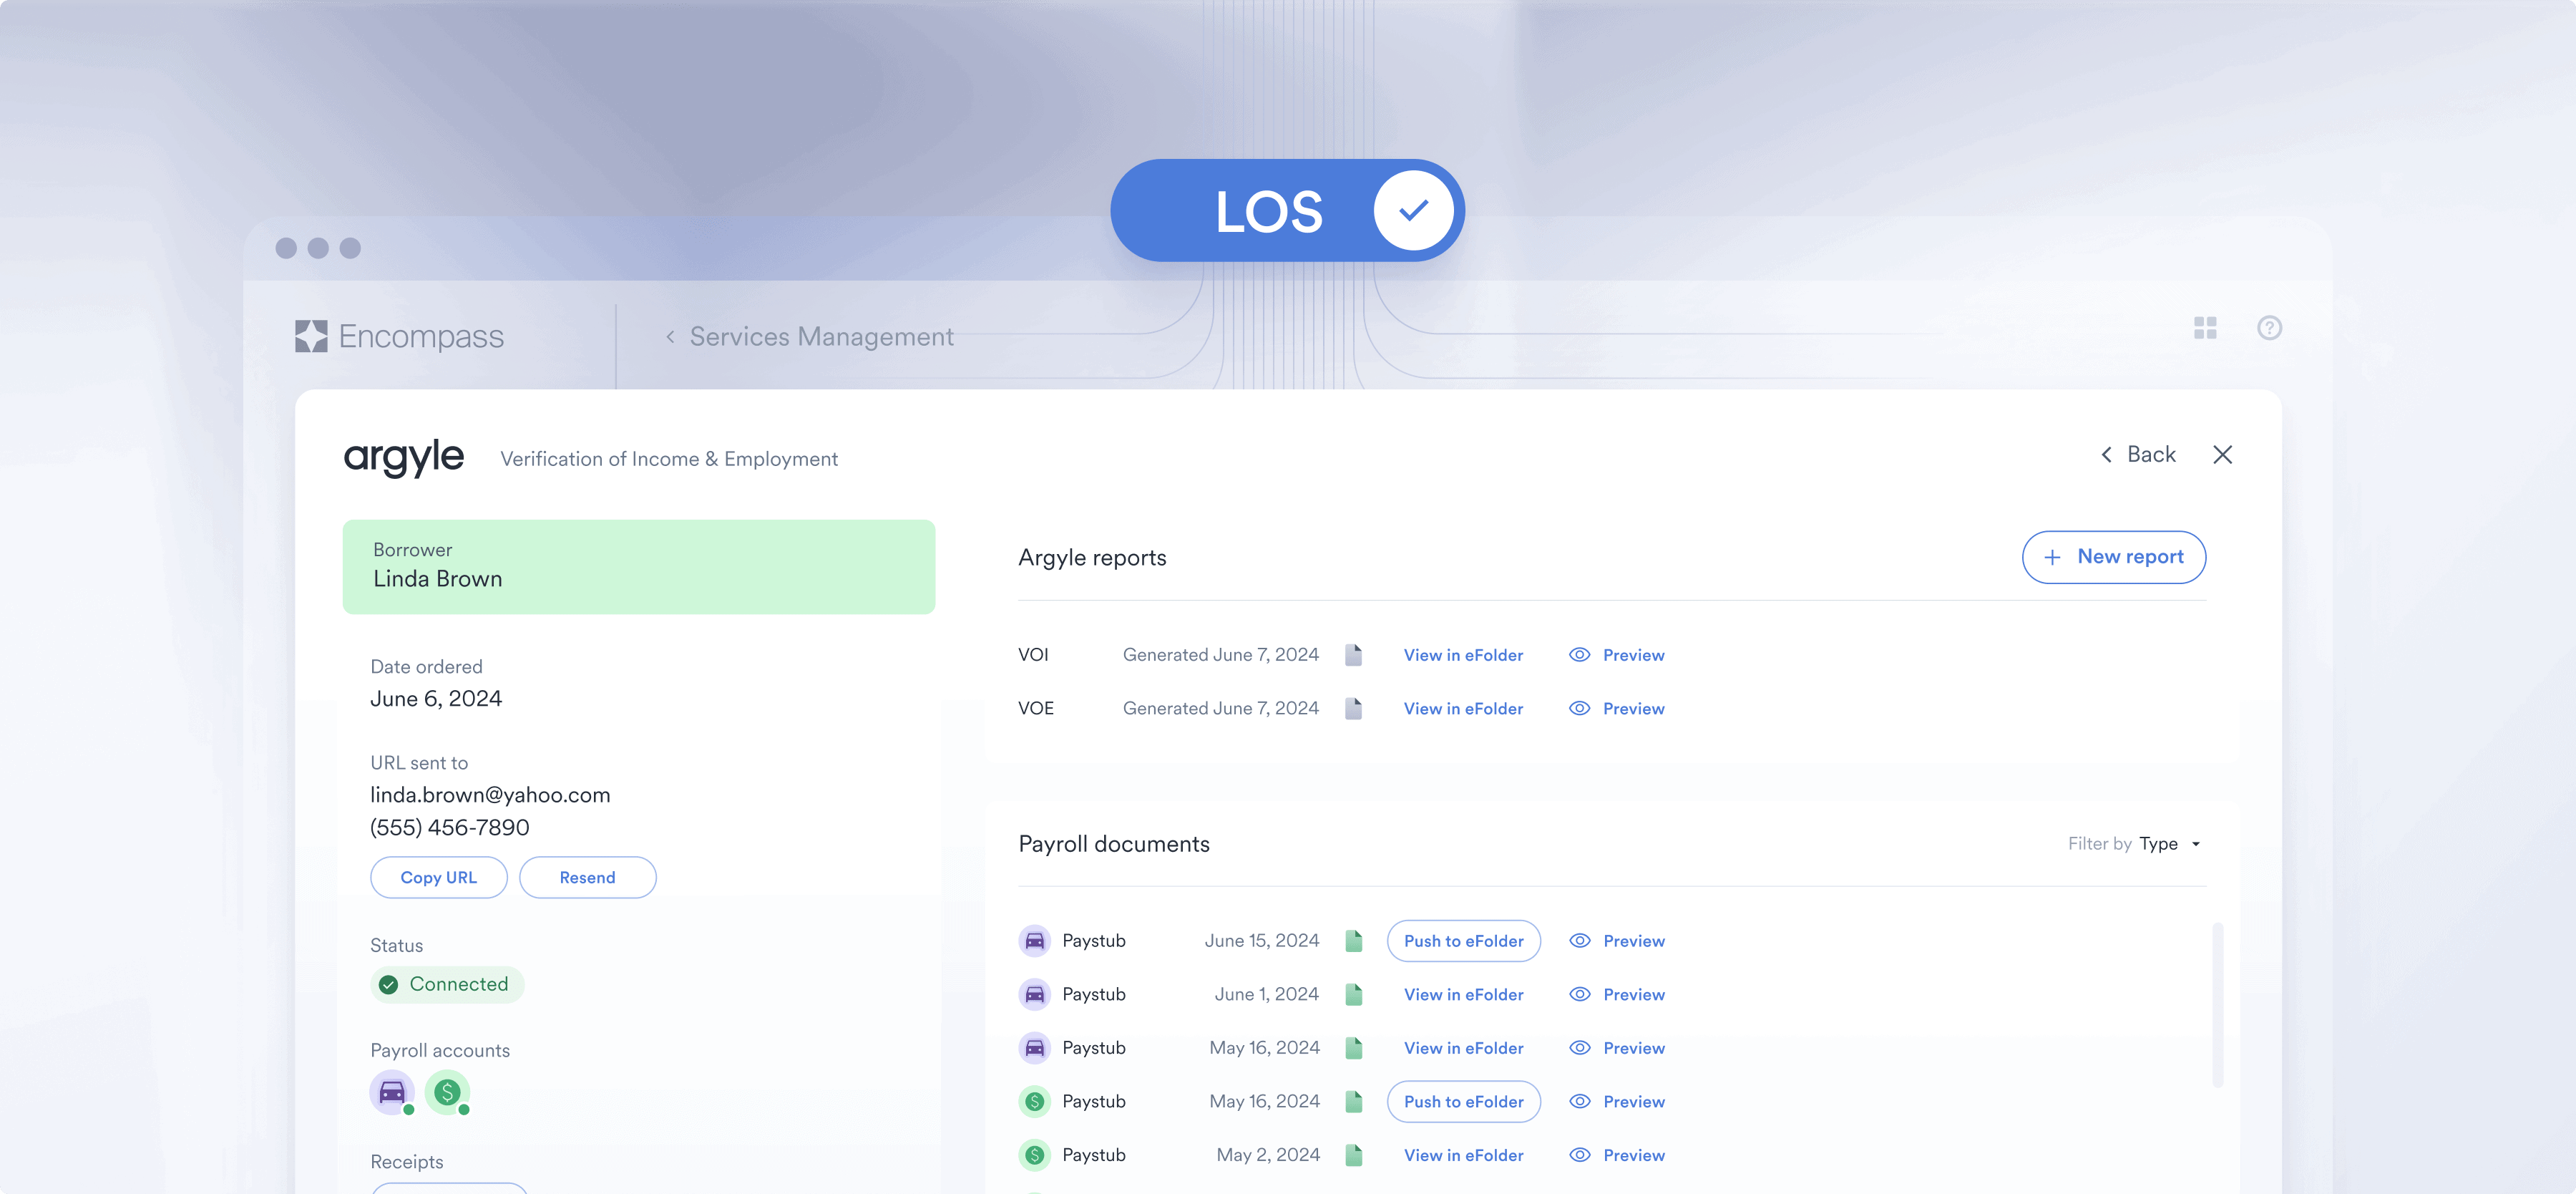Click the Back button
The width and height of the screenshot is (2576, 1194).
2138,455
